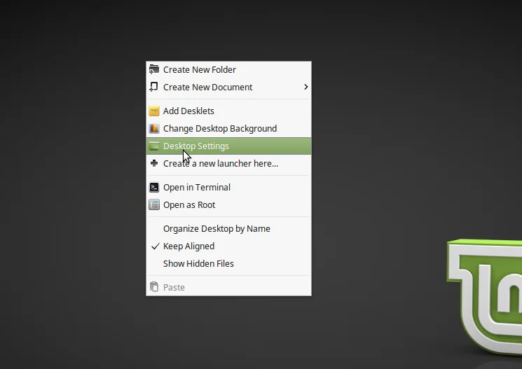522x369 pixels.
Task: Click the Create New Document icon
Action: pyautogui.click(x=154, y=87)
